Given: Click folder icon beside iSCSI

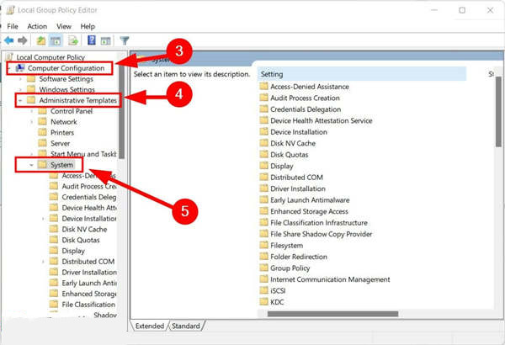Looking at the screenshot, I should (263, 290).
